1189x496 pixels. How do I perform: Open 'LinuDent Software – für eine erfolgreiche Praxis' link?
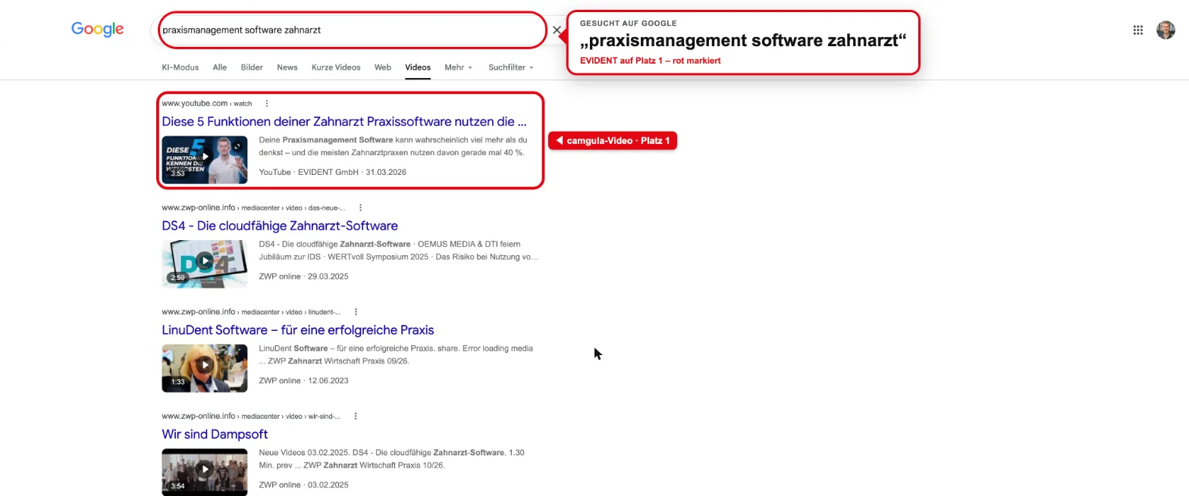pos(297,330)
